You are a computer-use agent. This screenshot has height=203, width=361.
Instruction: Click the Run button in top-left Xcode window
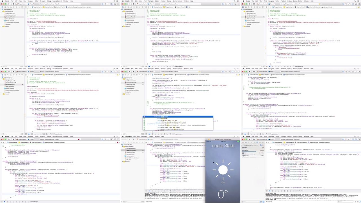[9, 4]
